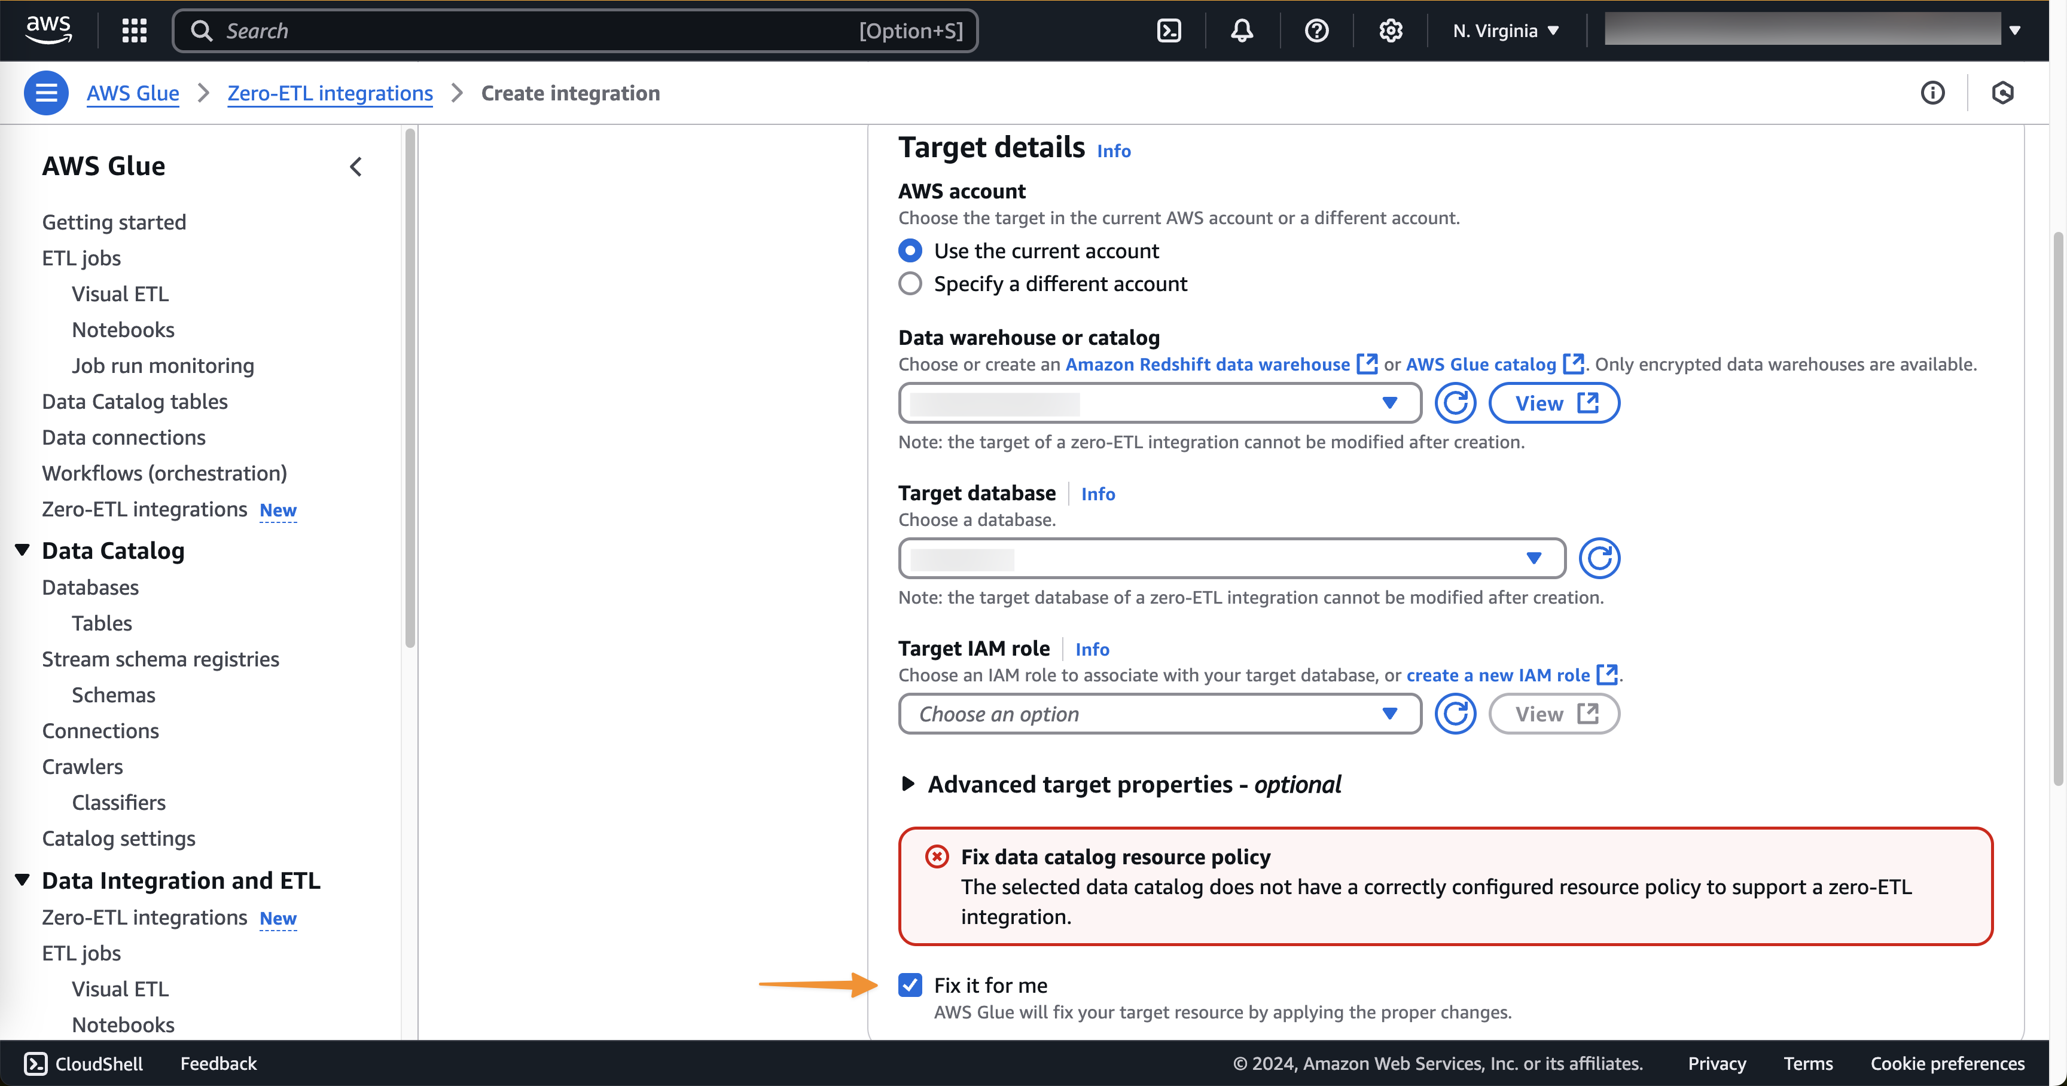Viewport: 2067px width, 1086px height.
Task: Click the create a new IAM role link
Action: coord(1497,675)
